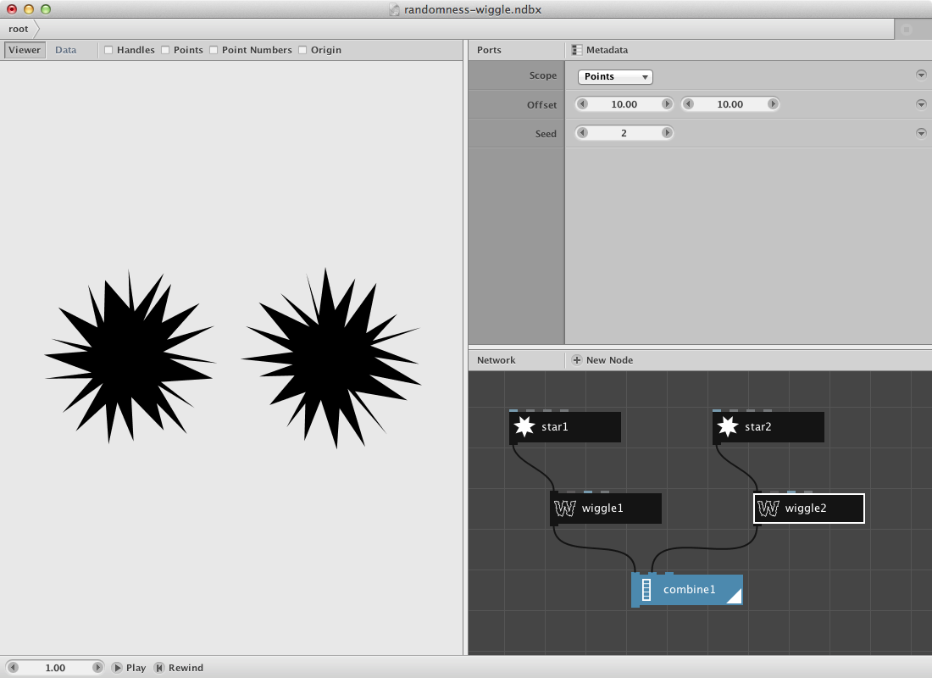Click the Play triangle icon
Screen dimensions: 932x678
tap(117, 668)
